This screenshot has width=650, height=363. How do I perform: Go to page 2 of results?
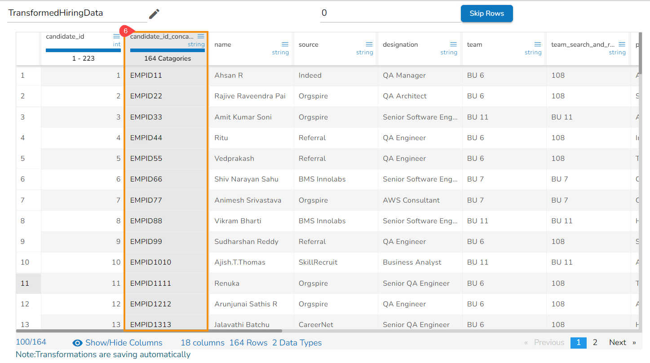[595, 342]
